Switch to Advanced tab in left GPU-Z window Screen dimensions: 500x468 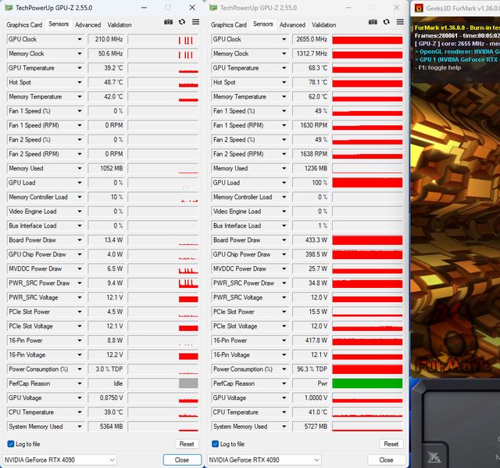(87, 25)
